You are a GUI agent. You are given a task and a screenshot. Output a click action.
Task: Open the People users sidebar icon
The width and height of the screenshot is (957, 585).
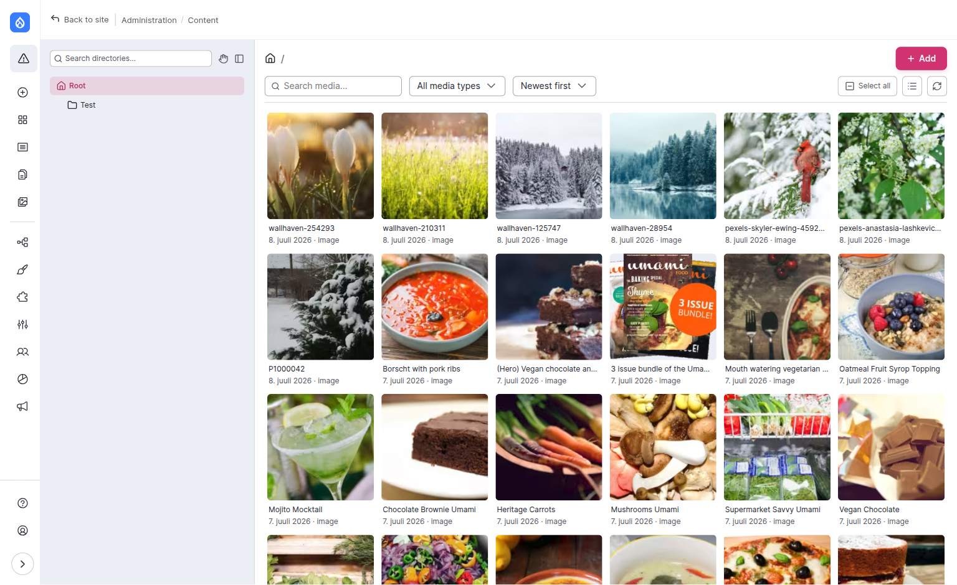coord(23,352)
